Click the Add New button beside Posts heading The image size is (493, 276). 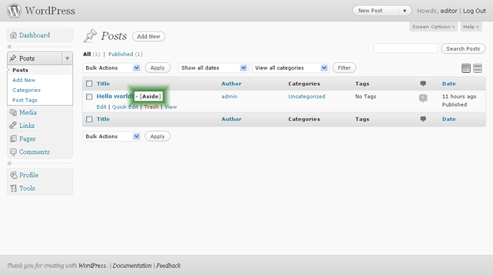click(149, 37)
